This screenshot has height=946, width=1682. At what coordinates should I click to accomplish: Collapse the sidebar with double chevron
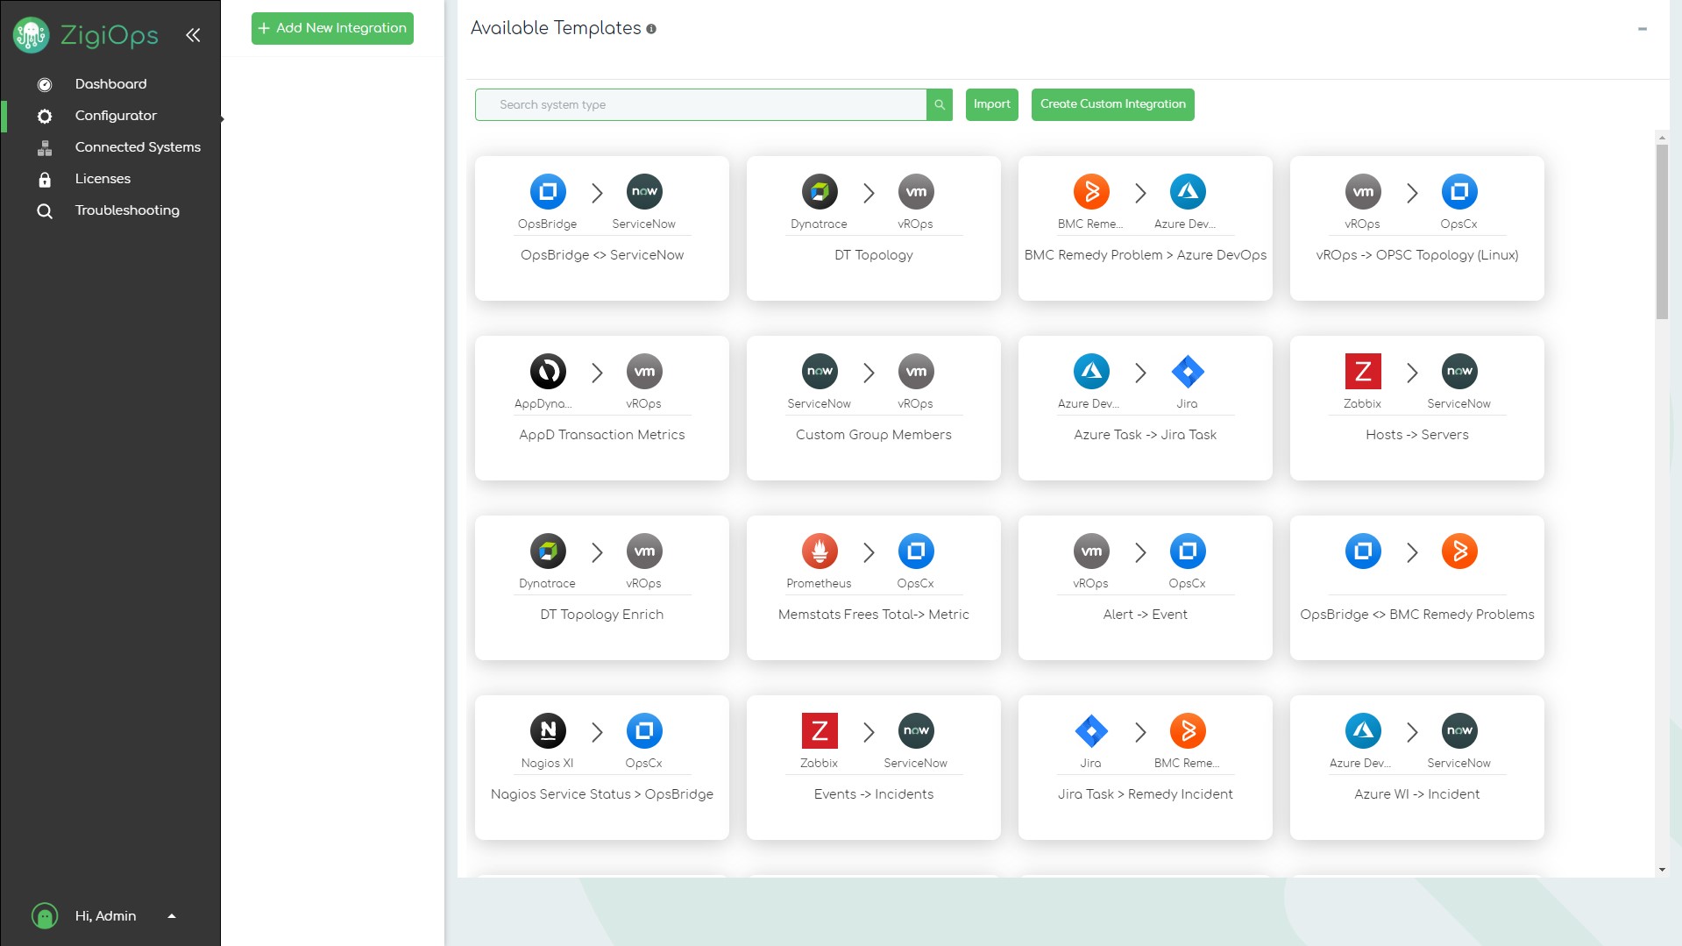tap(193, 35)
